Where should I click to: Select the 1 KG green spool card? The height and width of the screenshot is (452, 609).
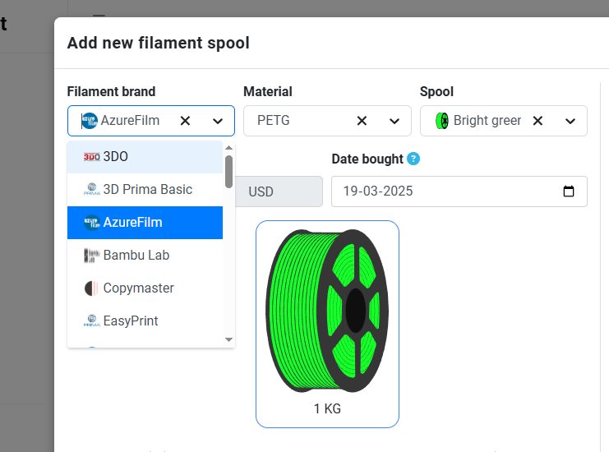(327, 325)
